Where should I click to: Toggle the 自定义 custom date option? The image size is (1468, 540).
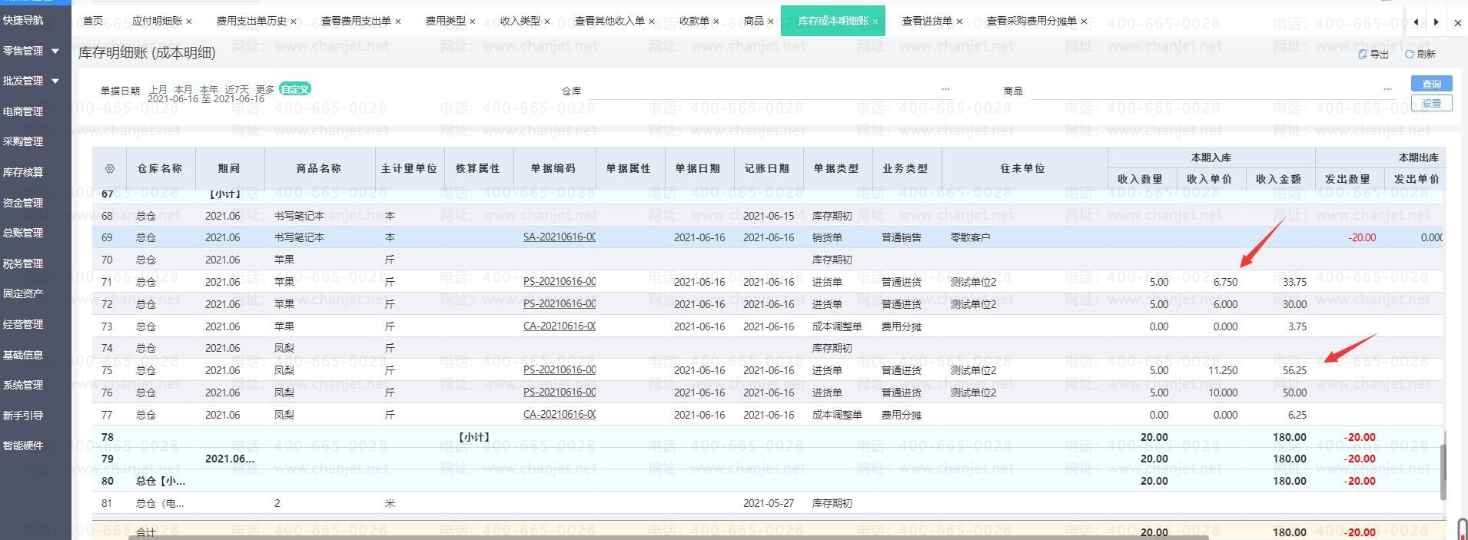pyautogui.click(x=295, y=89)
